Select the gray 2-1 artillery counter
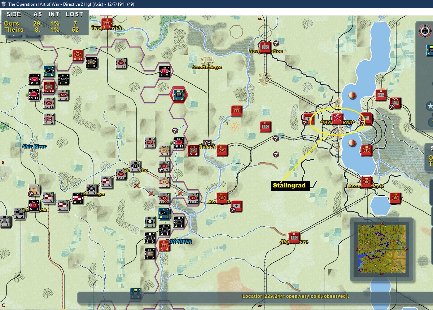The image size is (433, 310). pyautogui.click(x=150, y=222)
